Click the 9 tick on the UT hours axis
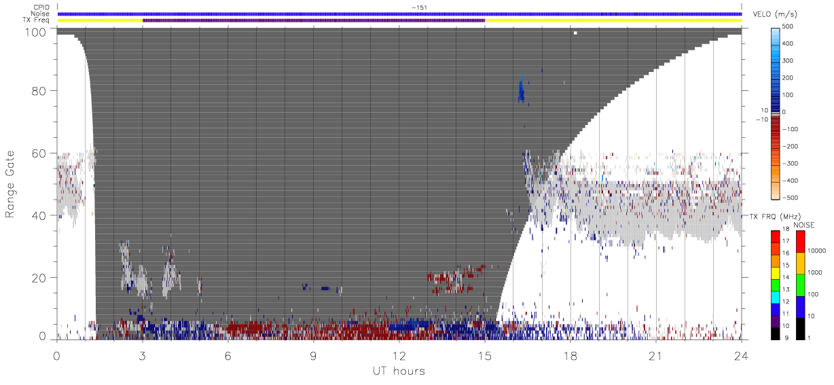Viewport: 834px width, 385px height. point(314,356)
